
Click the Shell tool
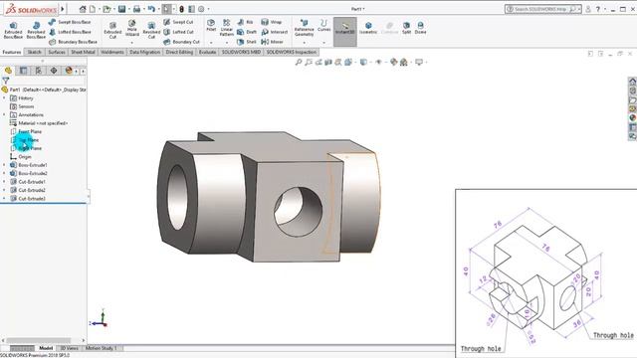pos(247,42)
